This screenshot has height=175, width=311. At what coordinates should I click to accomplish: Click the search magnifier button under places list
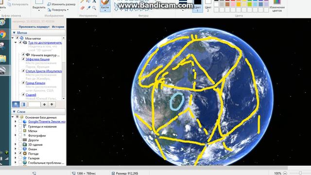16,105
